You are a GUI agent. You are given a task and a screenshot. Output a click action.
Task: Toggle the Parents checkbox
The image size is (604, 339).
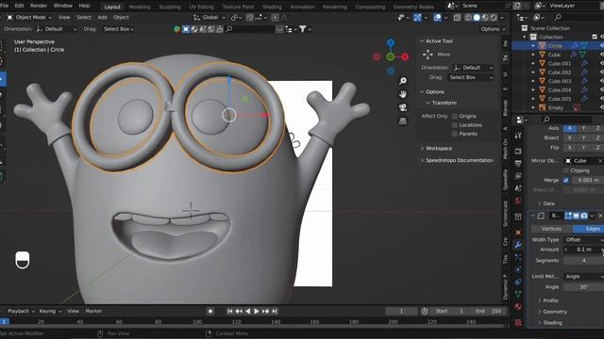click(x=455, y=134)
